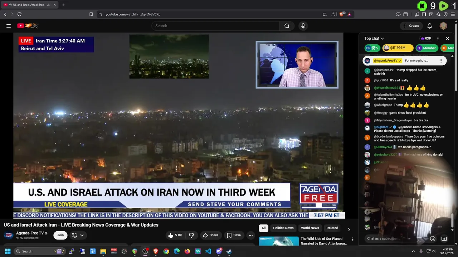Open The Wild Side of Our Planet thumbnail

pyautogui.click(x=279, y=241)
